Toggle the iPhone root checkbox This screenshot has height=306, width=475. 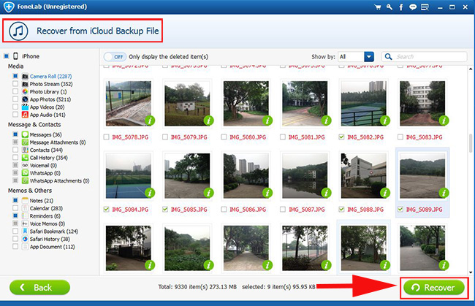pos(7,56)
